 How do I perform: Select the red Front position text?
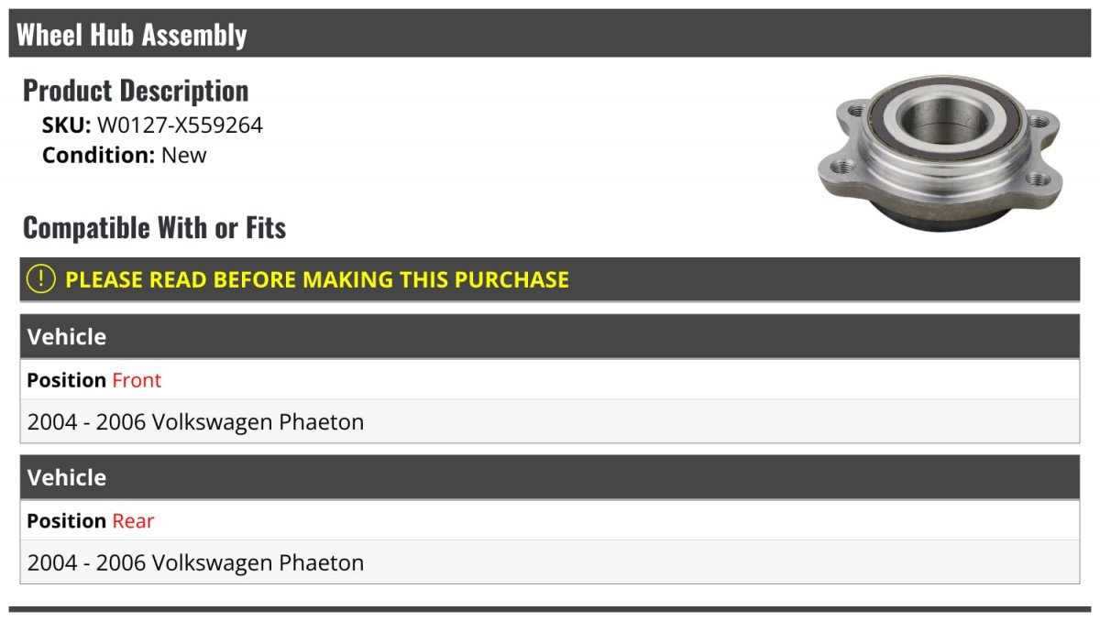click(137, 380)
